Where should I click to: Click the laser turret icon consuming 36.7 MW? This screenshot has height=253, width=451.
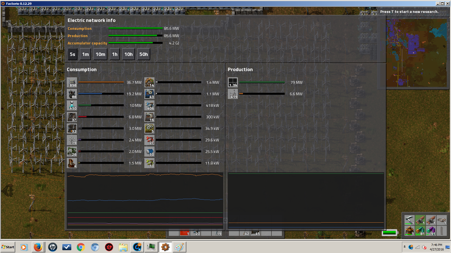point(72,82)
